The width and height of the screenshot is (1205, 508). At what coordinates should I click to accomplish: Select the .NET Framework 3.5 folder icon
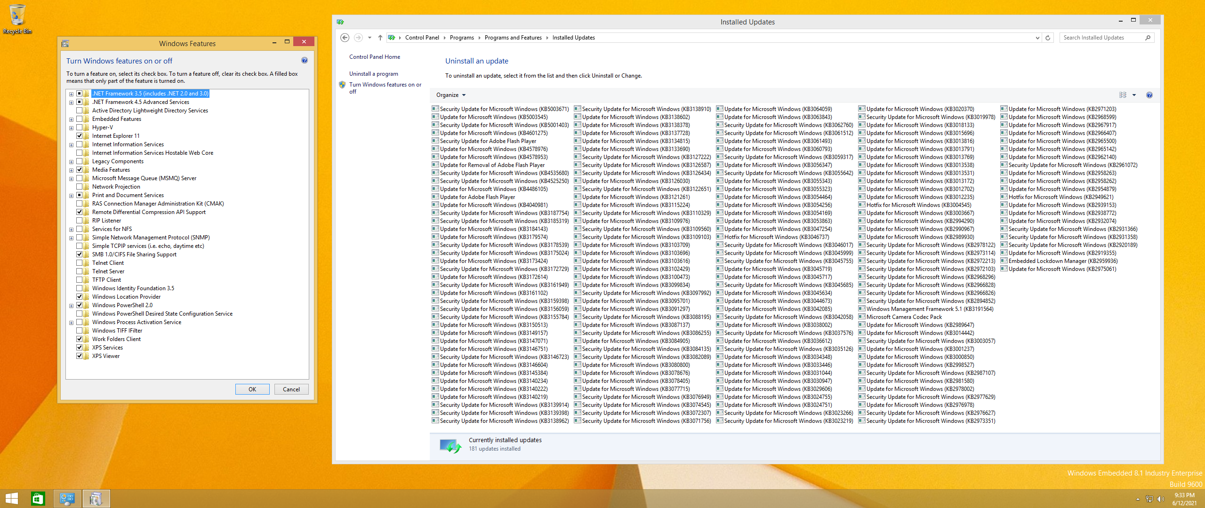point(87,94)
